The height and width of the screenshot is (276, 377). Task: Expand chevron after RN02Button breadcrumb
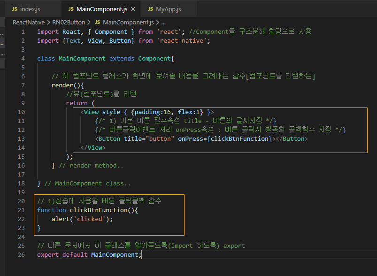click(x=89, y=23)
